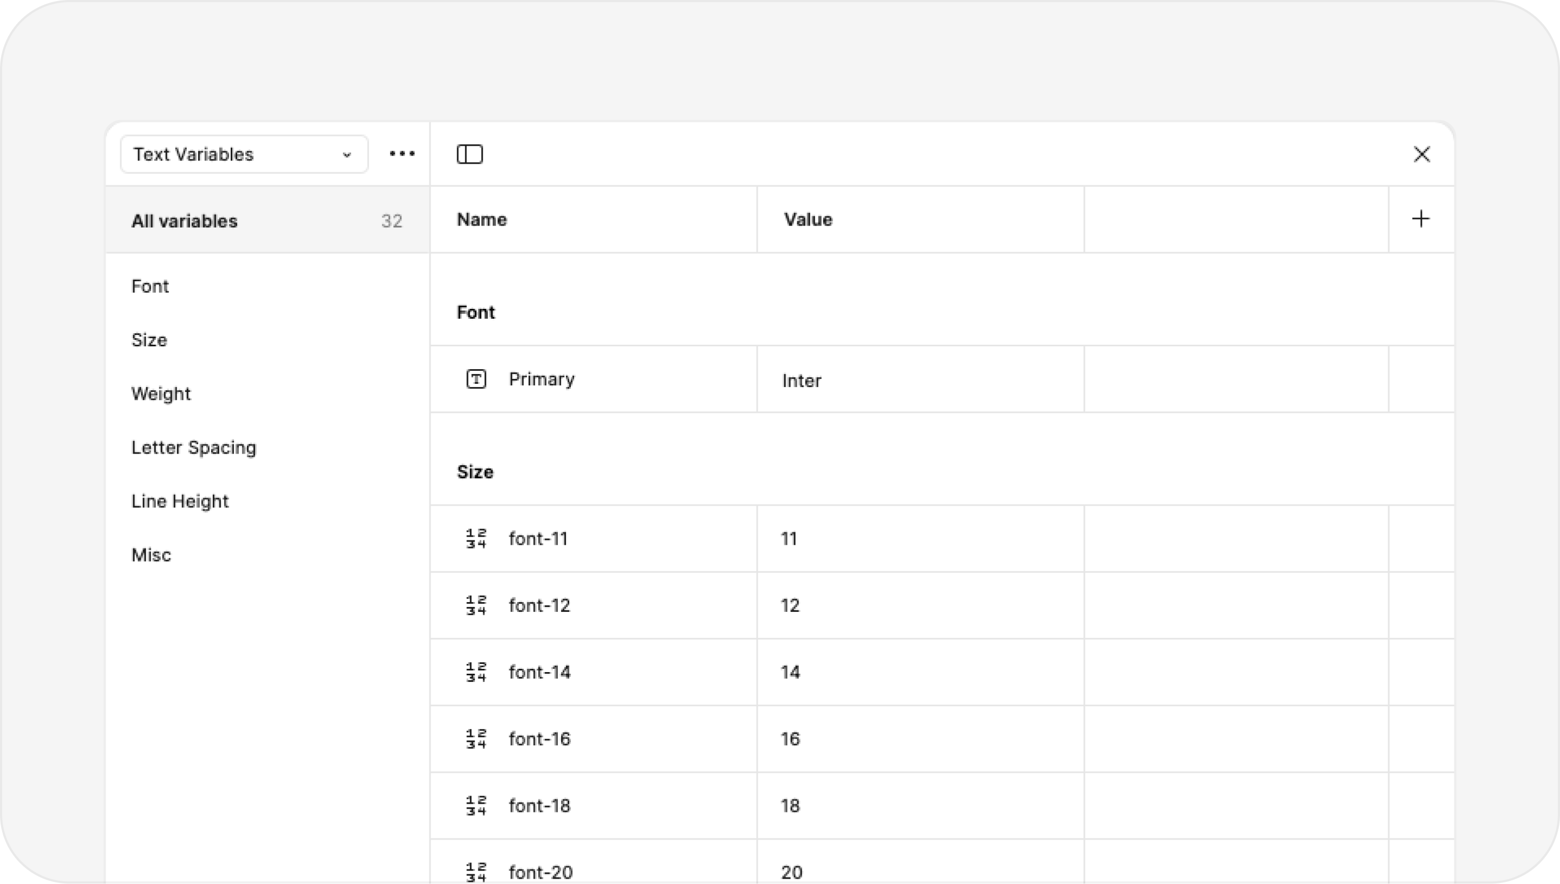
Task: Click the font-20 variable name
Action: (540, 872)
